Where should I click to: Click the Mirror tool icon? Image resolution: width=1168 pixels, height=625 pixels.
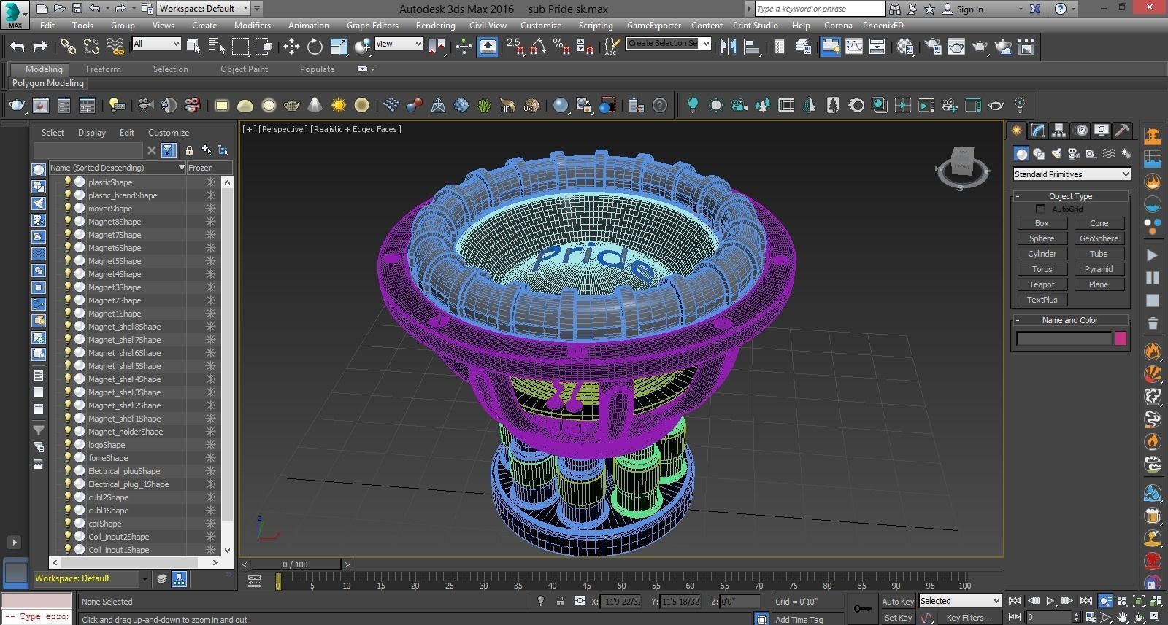(x=728, y=47)
